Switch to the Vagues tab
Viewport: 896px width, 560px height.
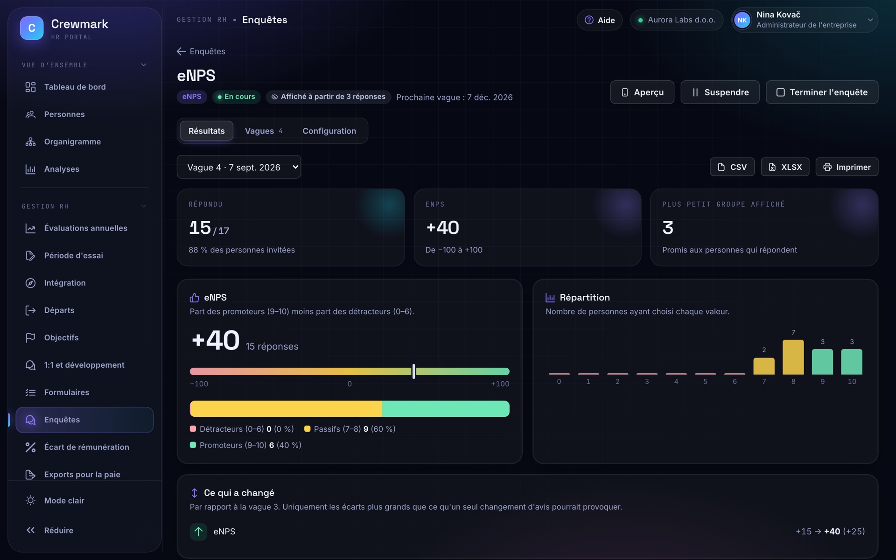pyautogui.click(x=264, y=131)
